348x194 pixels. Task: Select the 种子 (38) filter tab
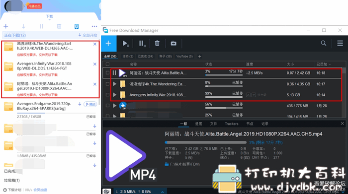pos(166,57)
